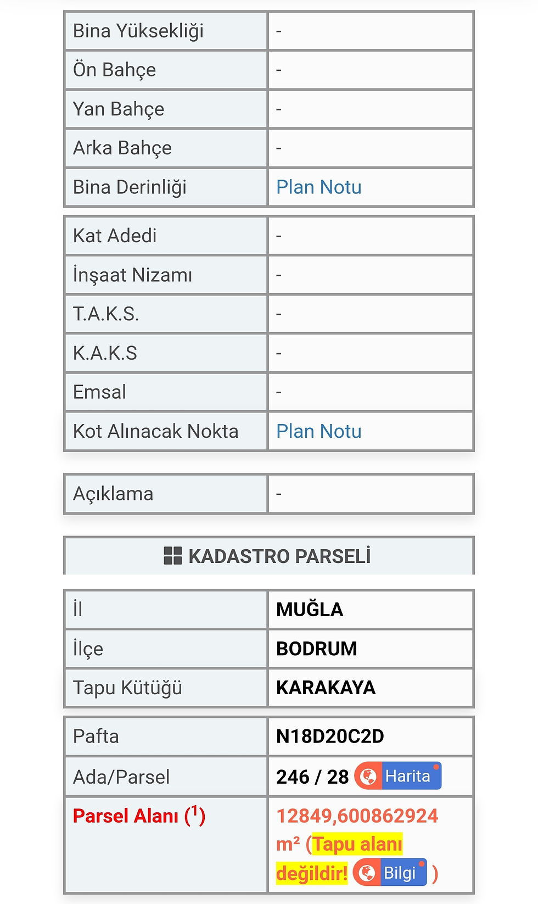Click the globe icon on the Bilgi button
Viewport: 538px width, 904px height.
(367, 872)
